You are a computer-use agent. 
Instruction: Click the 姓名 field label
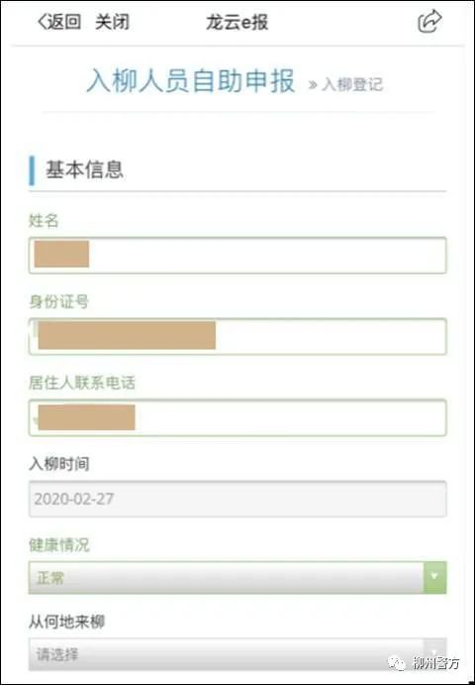point(44,221)
